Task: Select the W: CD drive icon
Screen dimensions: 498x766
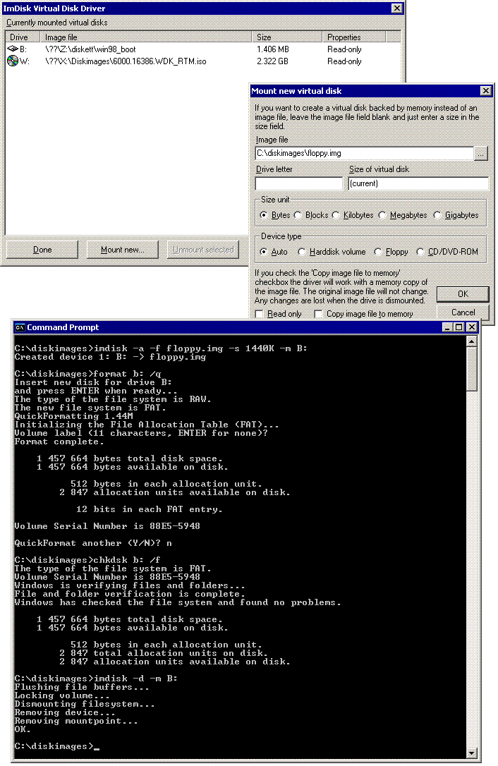Action: (x=12, y=61)
